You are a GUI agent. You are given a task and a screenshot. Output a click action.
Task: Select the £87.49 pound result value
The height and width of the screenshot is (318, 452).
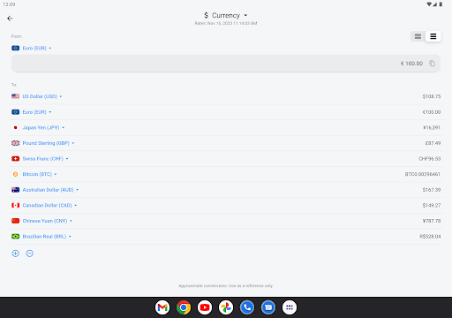(x=433, y=143)
